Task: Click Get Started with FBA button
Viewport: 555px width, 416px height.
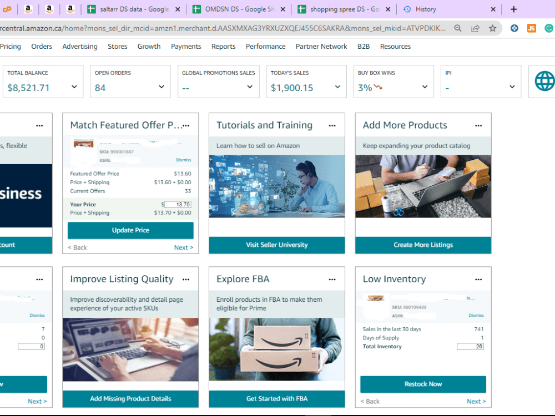Action: point(277,399)
